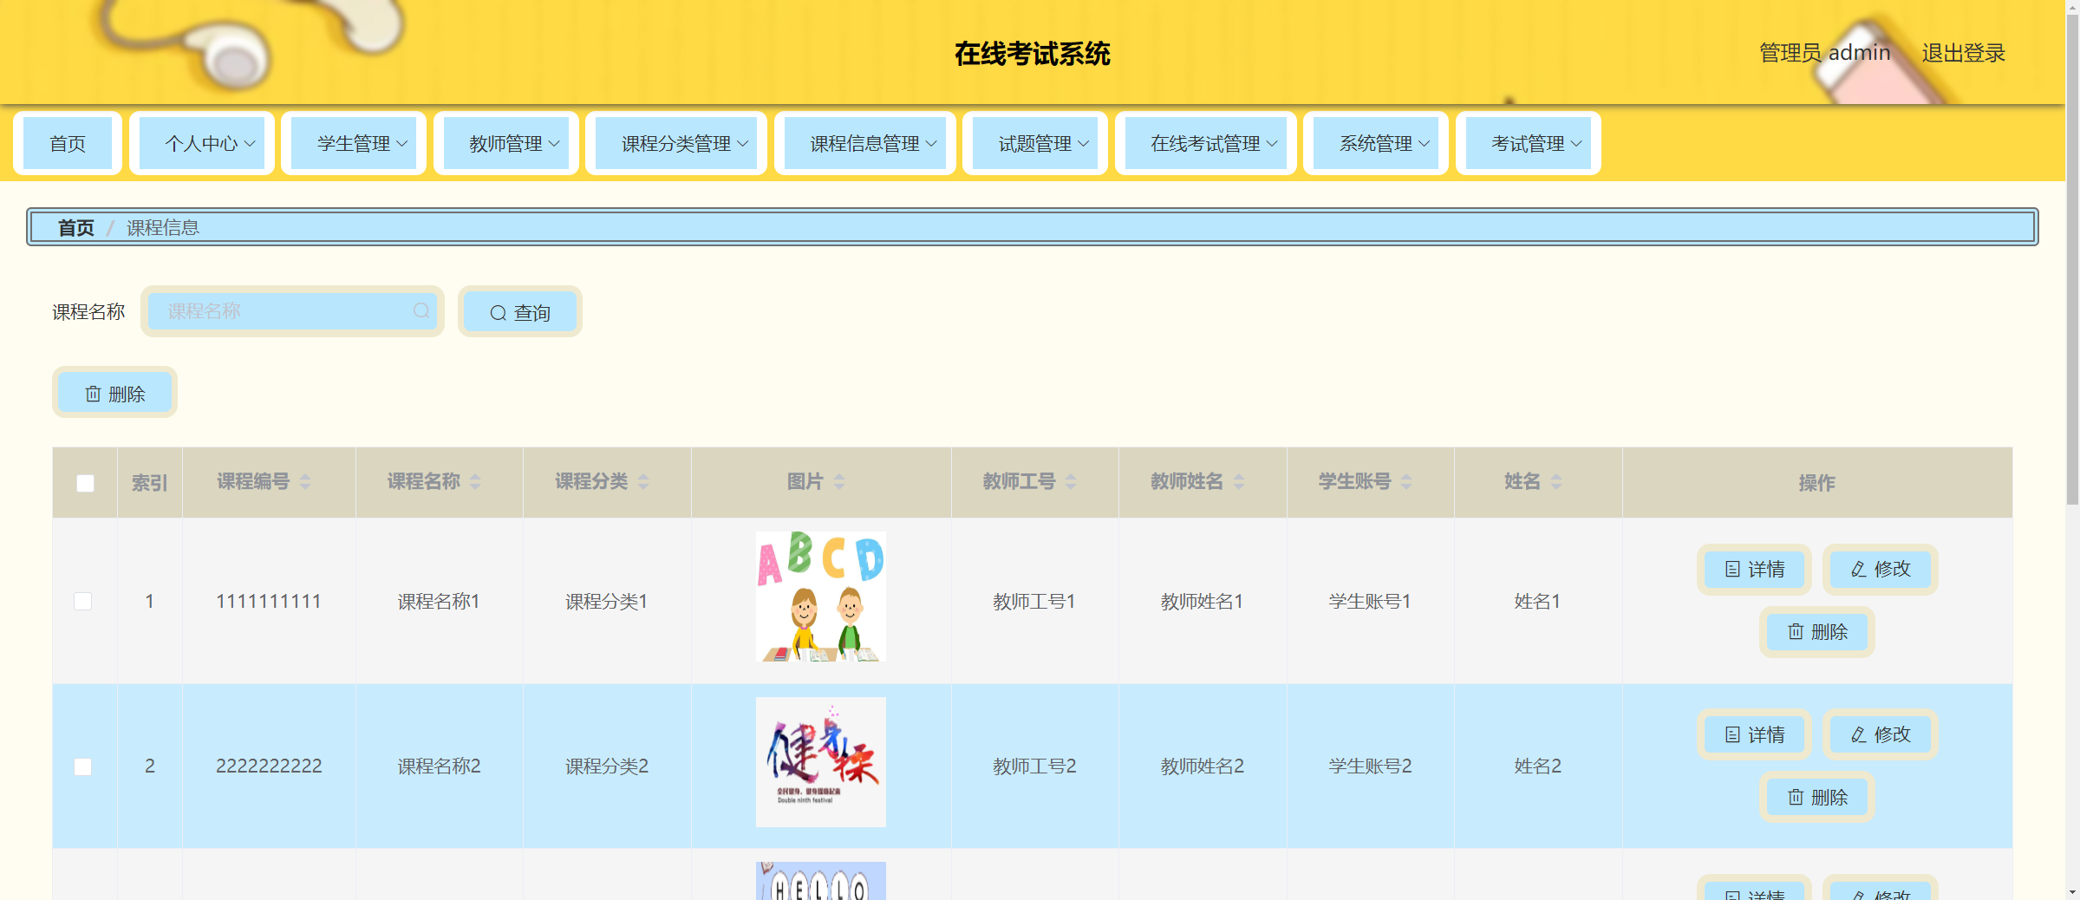Click the 课程信息 breadcrumb text
2080x900 pixels.
click(x=163, y=228)
